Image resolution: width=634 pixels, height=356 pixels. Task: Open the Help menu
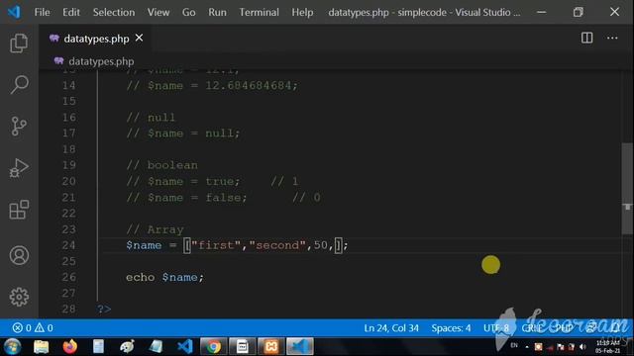pos(302,12)
